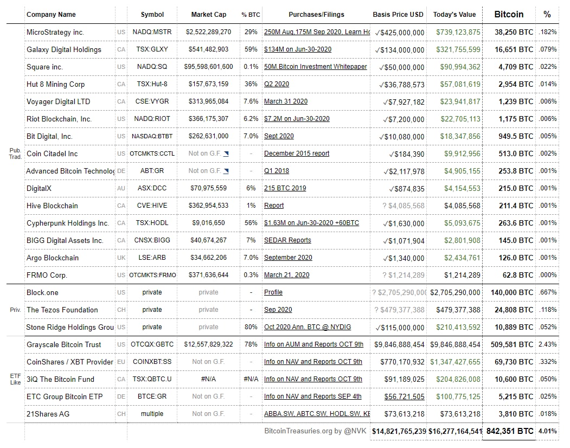Image resolution: width=570 pixels, height=448 pixels.
Task: Open Argo Blockchain's 'September 2020' link
Action: pos(289,258)
